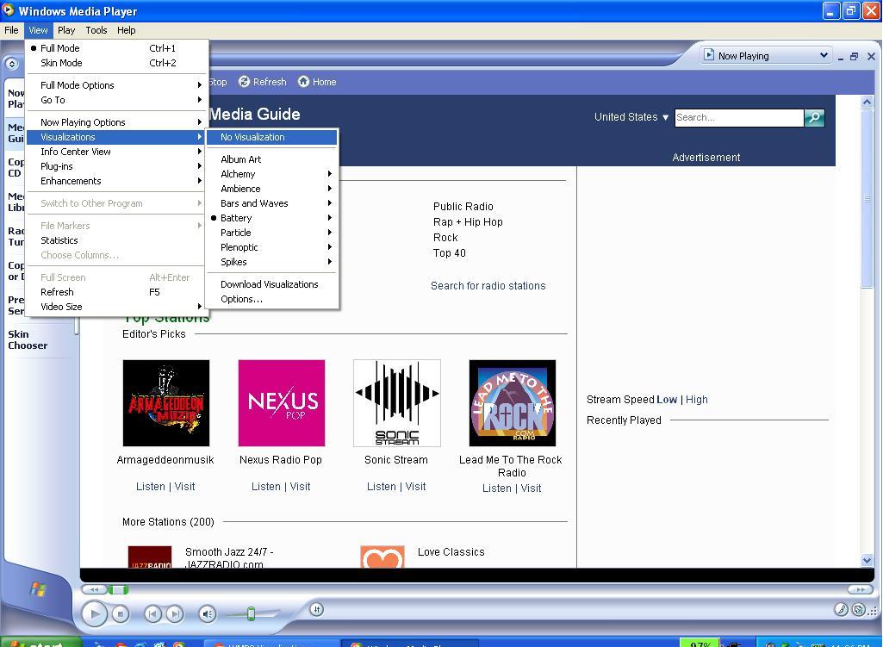Click the seek bar position thumb

pos(118,589)
